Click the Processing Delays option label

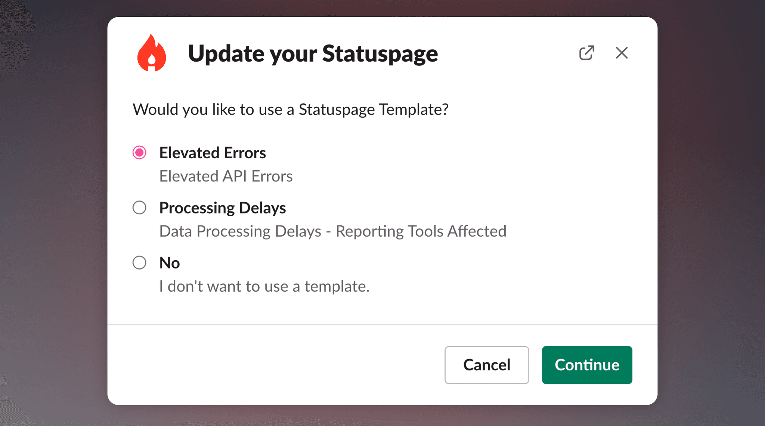tap(223, 208)
